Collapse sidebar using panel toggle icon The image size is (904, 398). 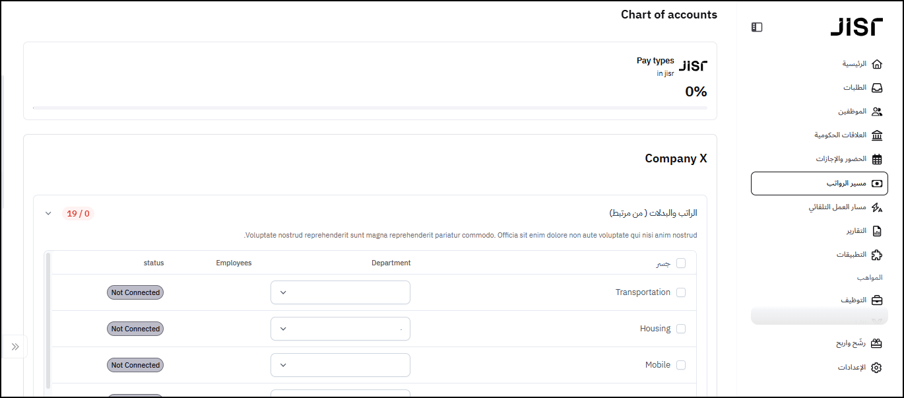[x=757, y=27]
